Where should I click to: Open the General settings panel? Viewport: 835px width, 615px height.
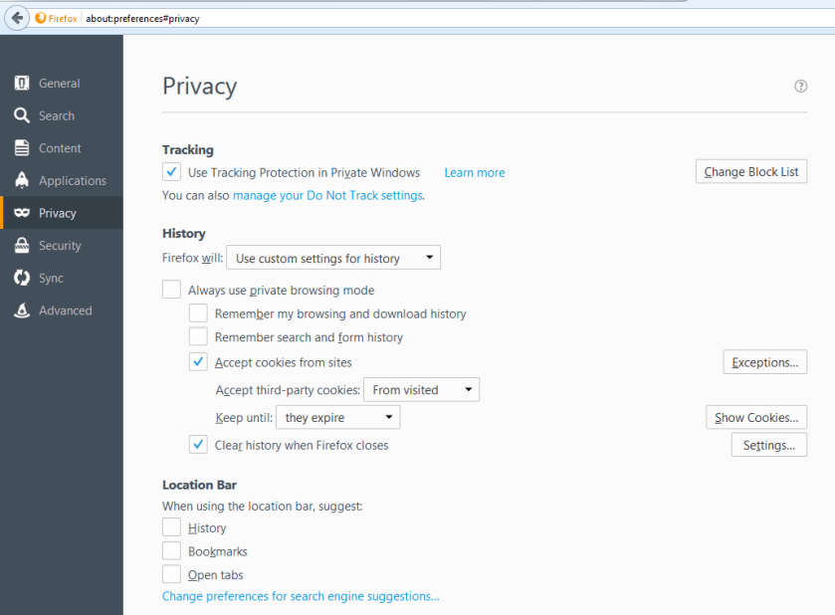(60, 83)
